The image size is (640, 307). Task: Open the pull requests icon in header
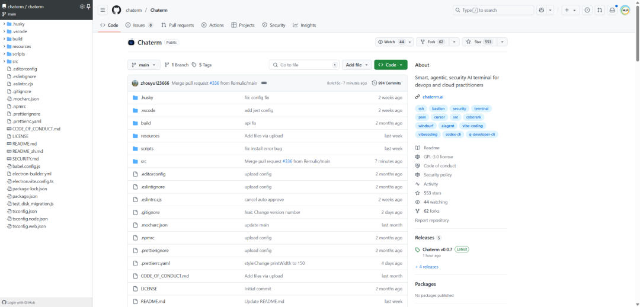[x=599, y=10]
